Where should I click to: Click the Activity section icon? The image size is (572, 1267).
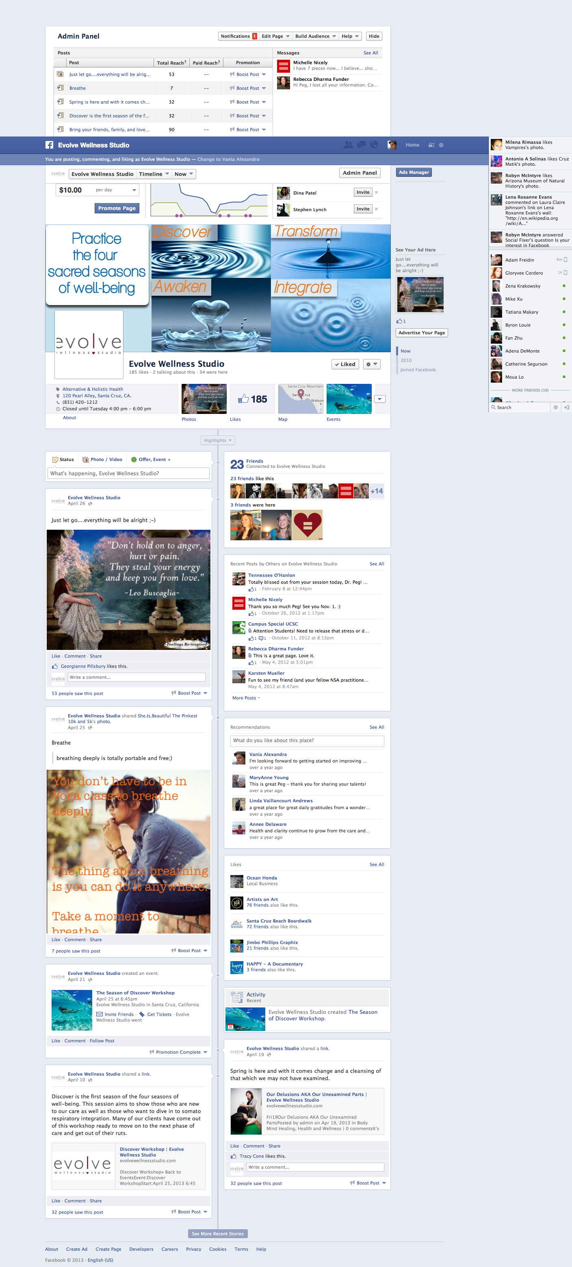[x=237, y=997]
